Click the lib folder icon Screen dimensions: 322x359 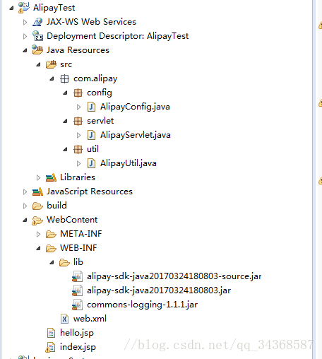64,262
